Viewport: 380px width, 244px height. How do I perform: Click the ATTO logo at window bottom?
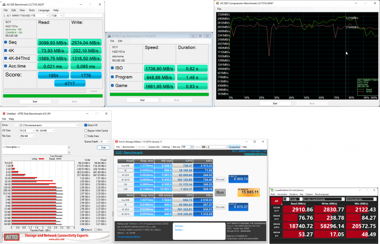click(x=11, y=237)
